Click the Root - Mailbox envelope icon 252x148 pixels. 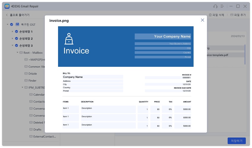(21, 53)
